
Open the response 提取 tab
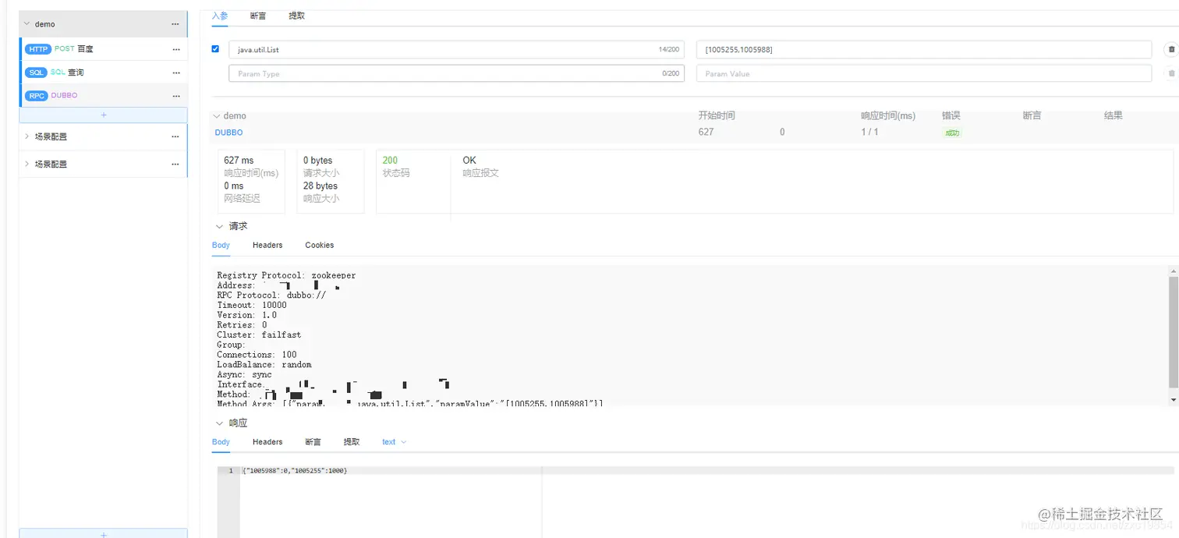click(352, 442)
